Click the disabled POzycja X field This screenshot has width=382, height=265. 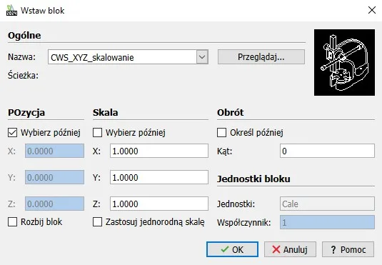pos(54,151)
